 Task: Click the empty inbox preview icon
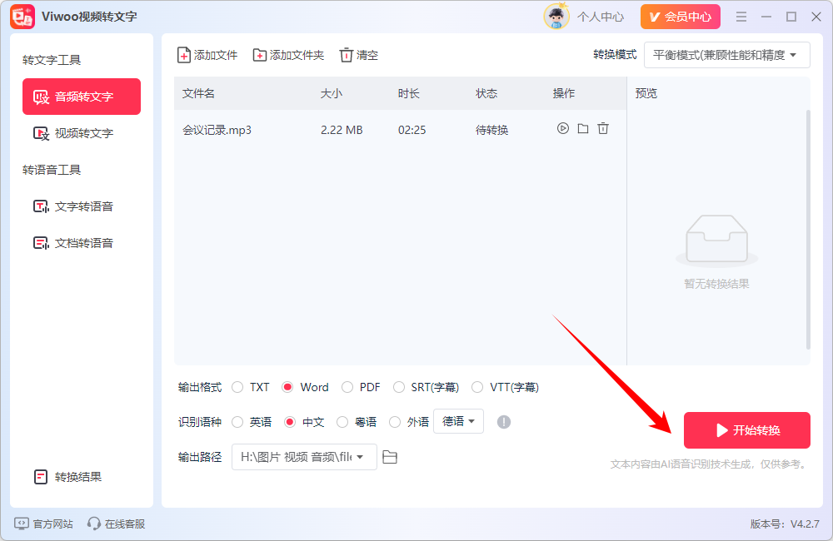coord(716,240)
